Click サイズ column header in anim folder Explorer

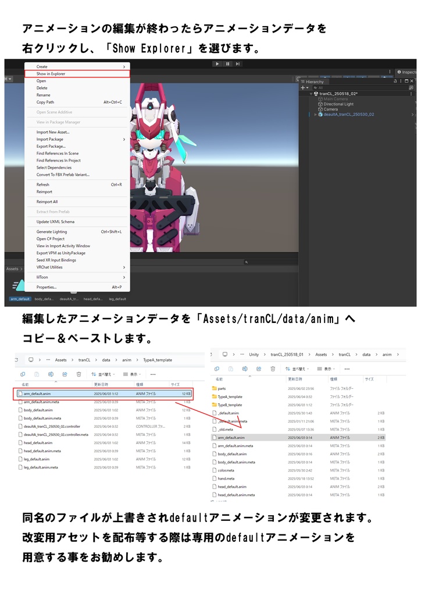[369, 379]
